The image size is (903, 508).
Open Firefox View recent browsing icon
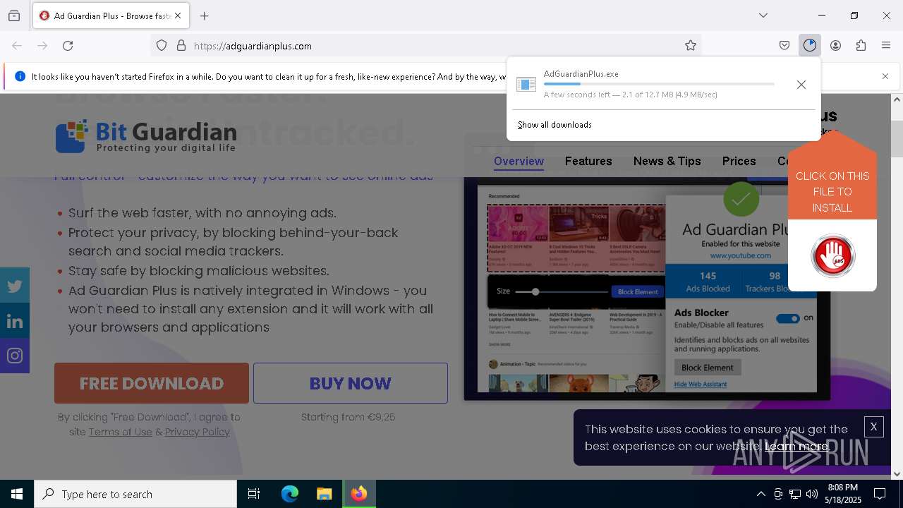(x=14, y=16)
